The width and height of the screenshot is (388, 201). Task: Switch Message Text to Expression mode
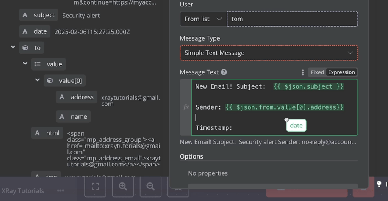point(341,72)
